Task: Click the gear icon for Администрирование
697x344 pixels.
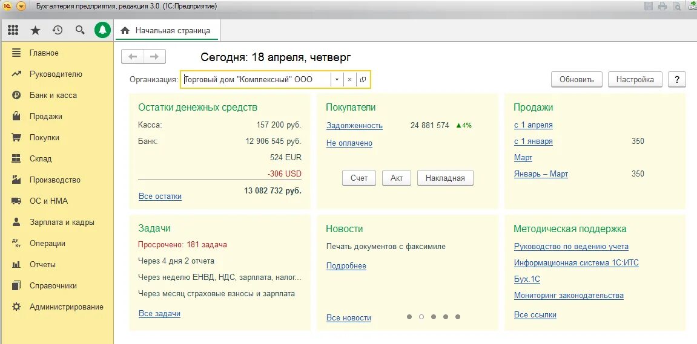Action: [16, 307]
